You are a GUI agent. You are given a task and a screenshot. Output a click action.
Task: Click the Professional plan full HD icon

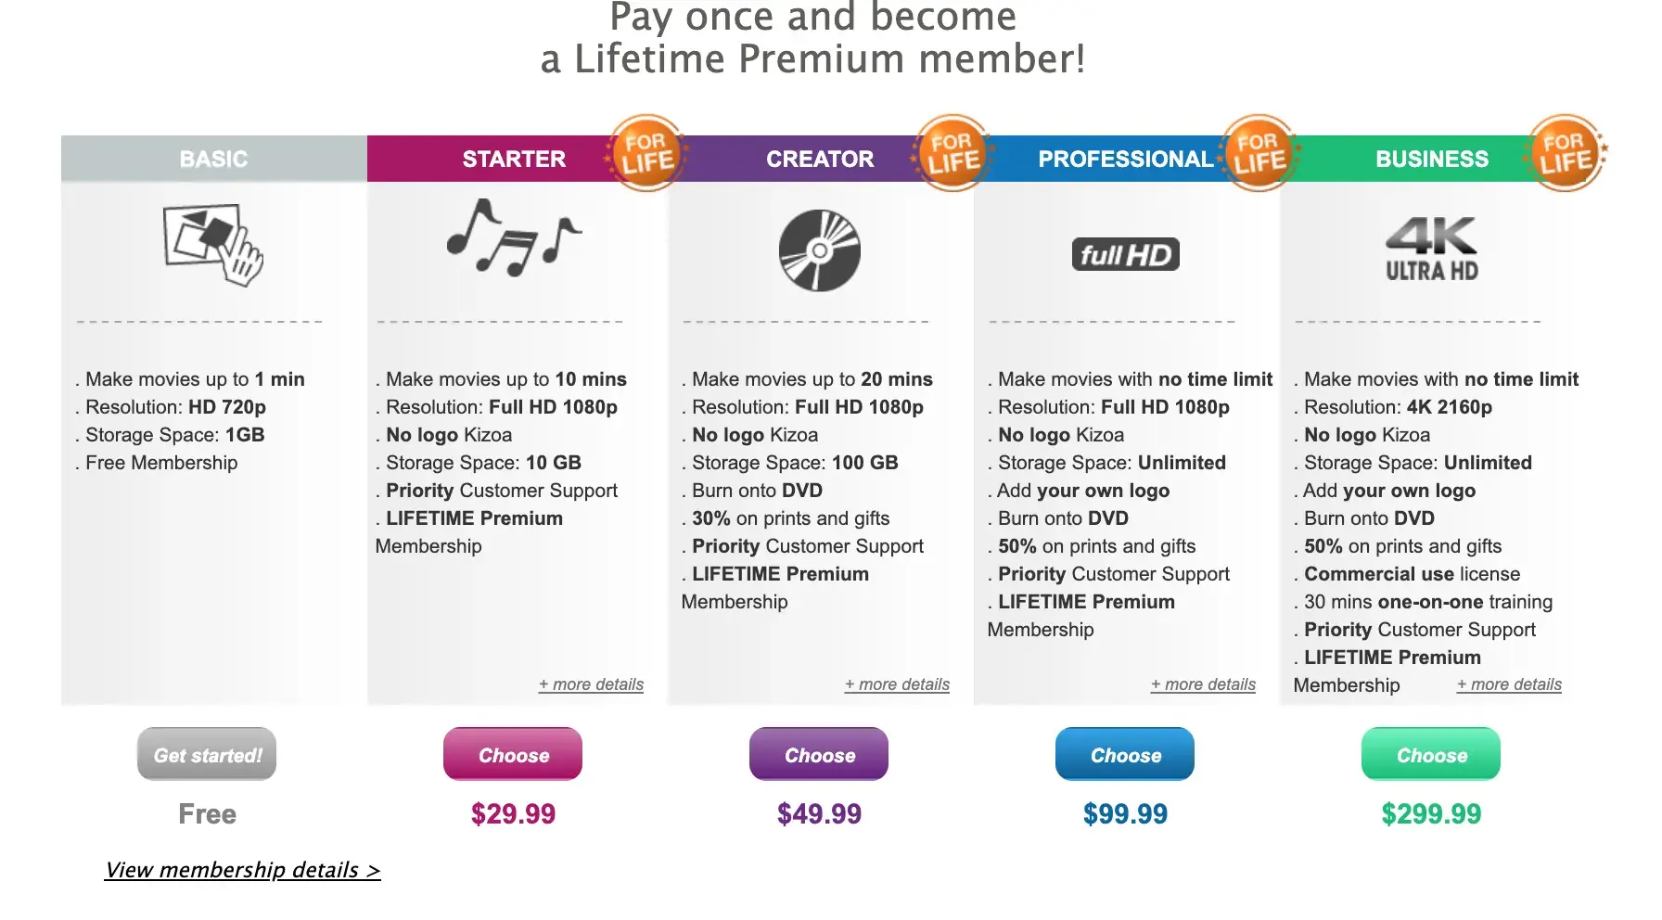point(1125,254)
